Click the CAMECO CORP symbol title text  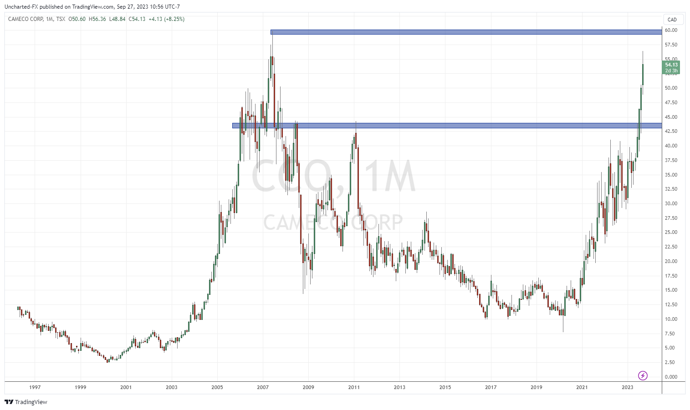click(x=26, y=19)
